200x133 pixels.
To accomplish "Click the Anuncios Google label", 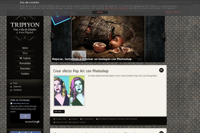I will click(32, 122).
